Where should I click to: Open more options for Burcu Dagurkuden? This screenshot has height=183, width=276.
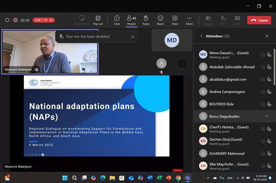click(x=266, y=116)
